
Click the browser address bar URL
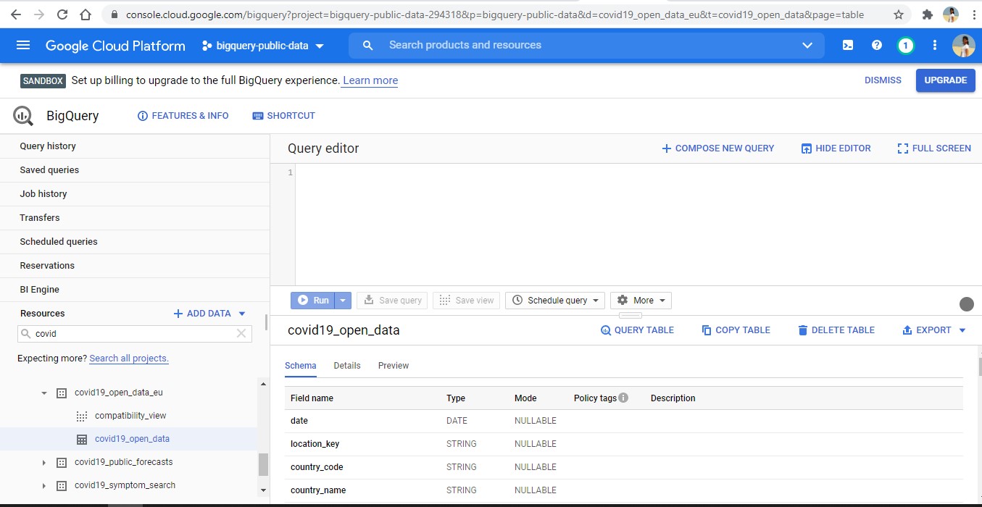[494, 14]
